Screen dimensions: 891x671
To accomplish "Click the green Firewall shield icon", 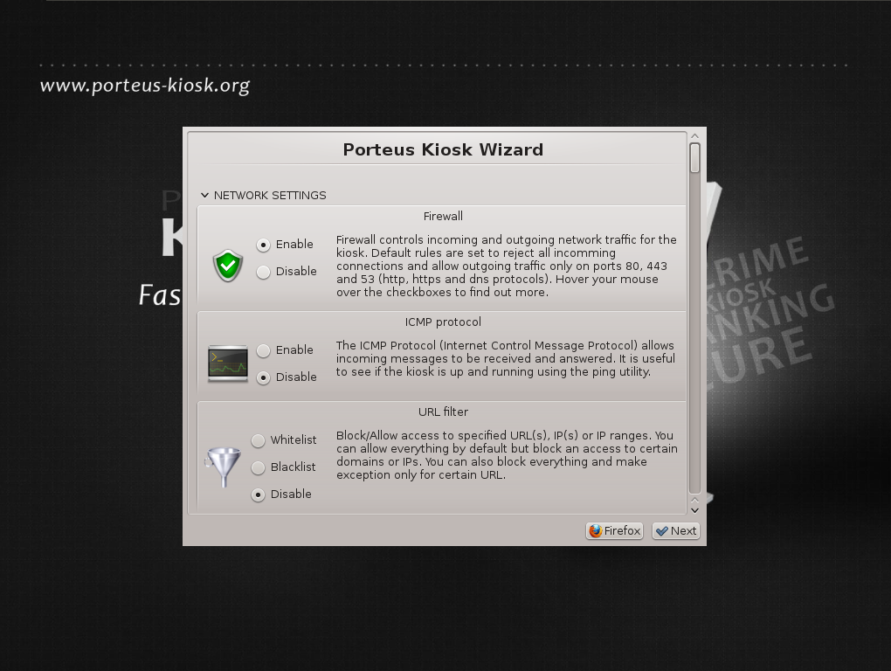I will (x=228, y=266).
